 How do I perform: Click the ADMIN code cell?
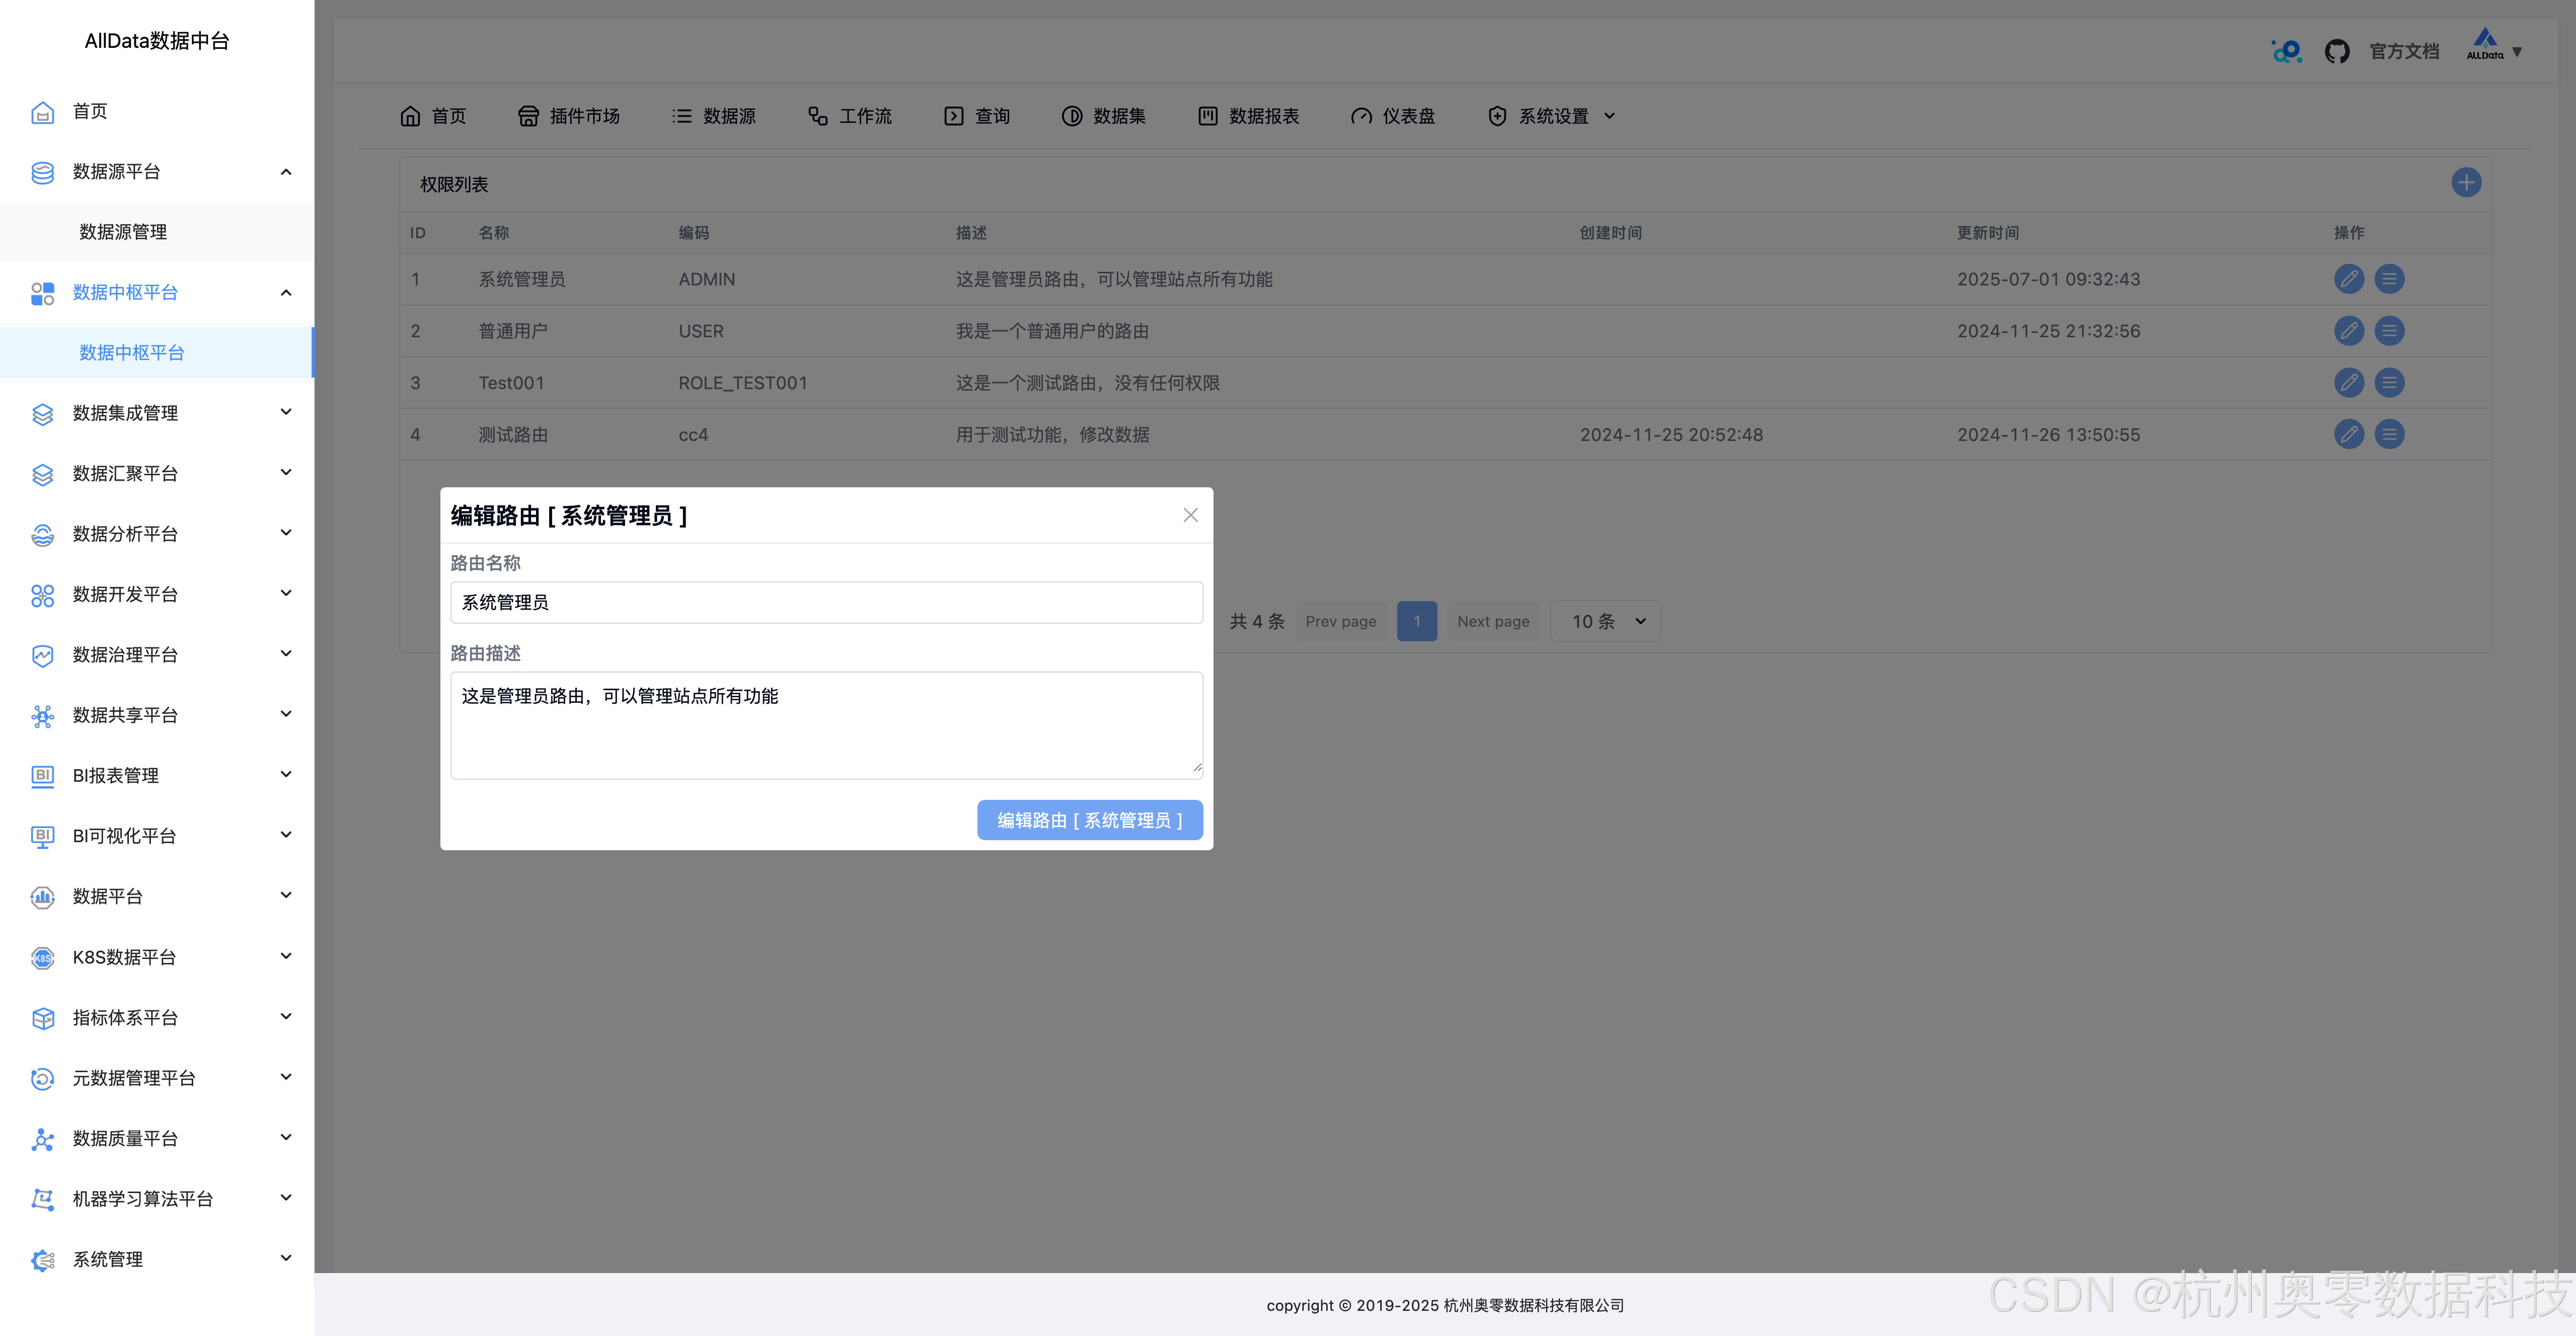click(706, 280)
